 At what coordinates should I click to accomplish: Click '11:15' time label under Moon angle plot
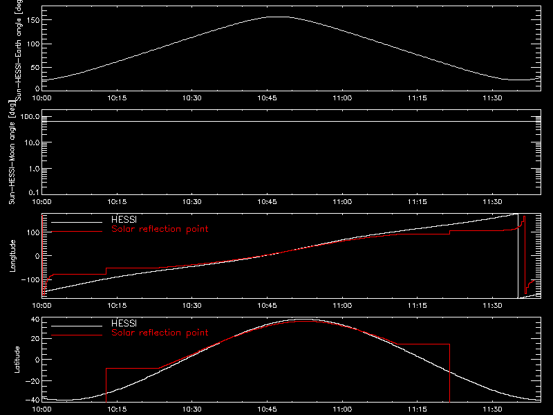click(x=418, y=202)
